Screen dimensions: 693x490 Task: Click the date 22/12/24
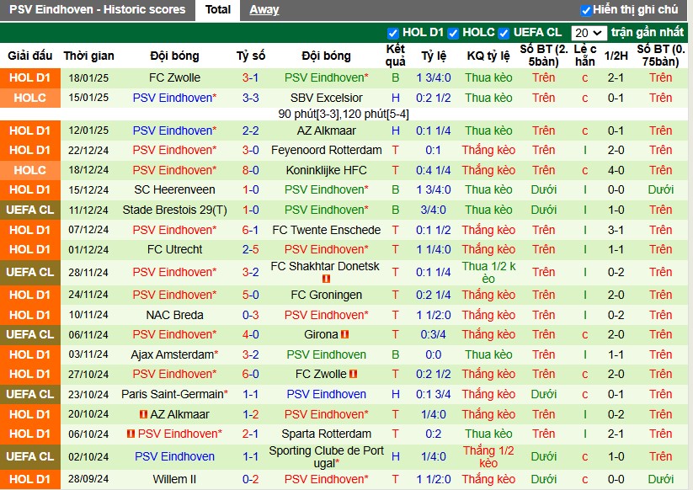coord(88,150)
